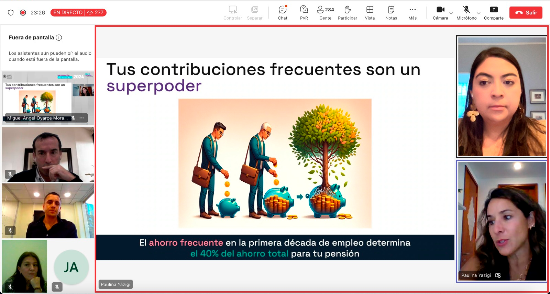Open the Chat panel
Screen dimensions: 550x294
[x=283, y=13]
